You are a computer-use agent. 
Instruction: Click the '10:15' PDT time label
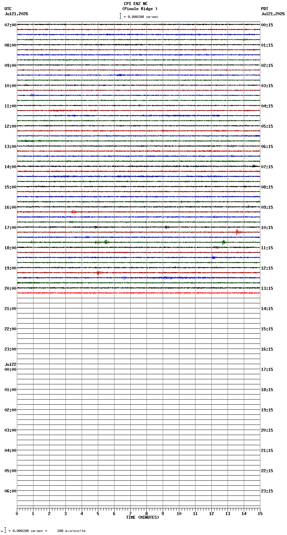(x=267, y=228)
